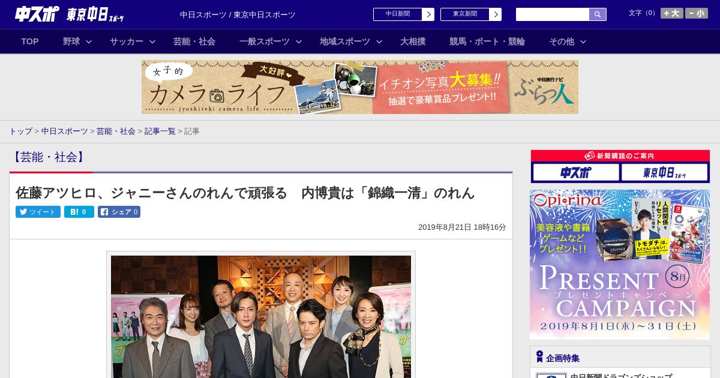
Task: Select the 大相撲 menu item
Action: point(413,41)
